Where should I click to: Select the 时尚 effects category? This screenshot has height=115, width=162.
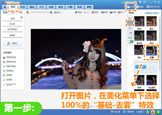[x=130, y=38]
